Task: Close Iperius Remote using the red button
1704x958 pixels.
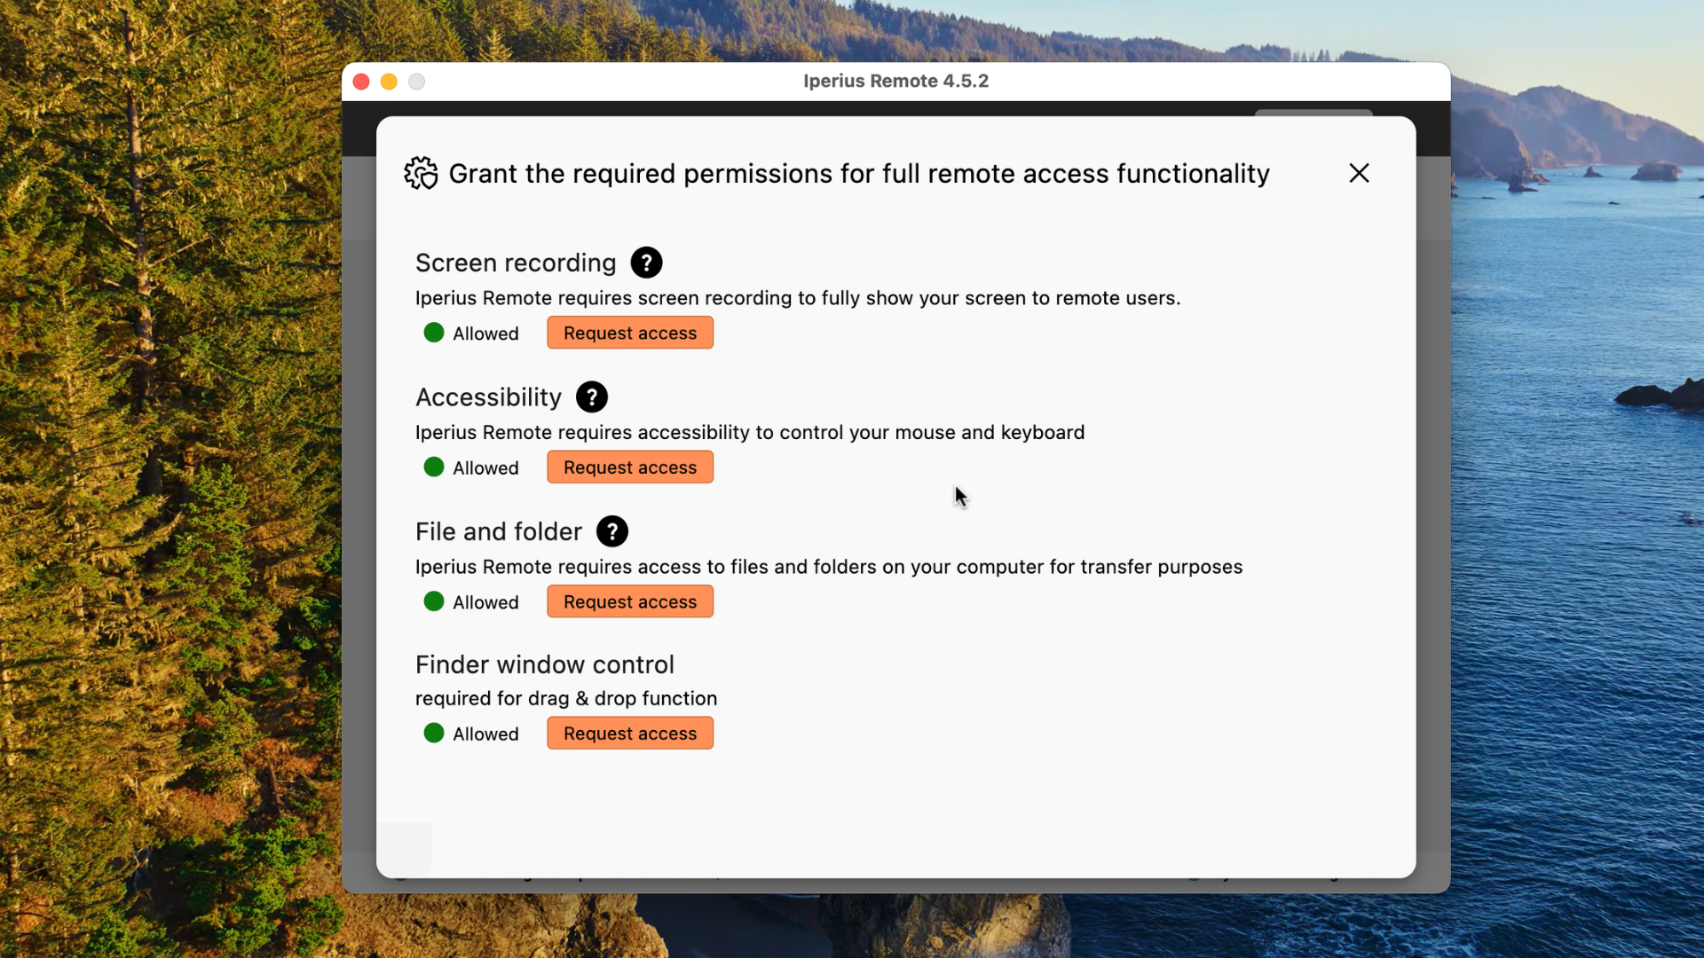Action: [361, 82]
